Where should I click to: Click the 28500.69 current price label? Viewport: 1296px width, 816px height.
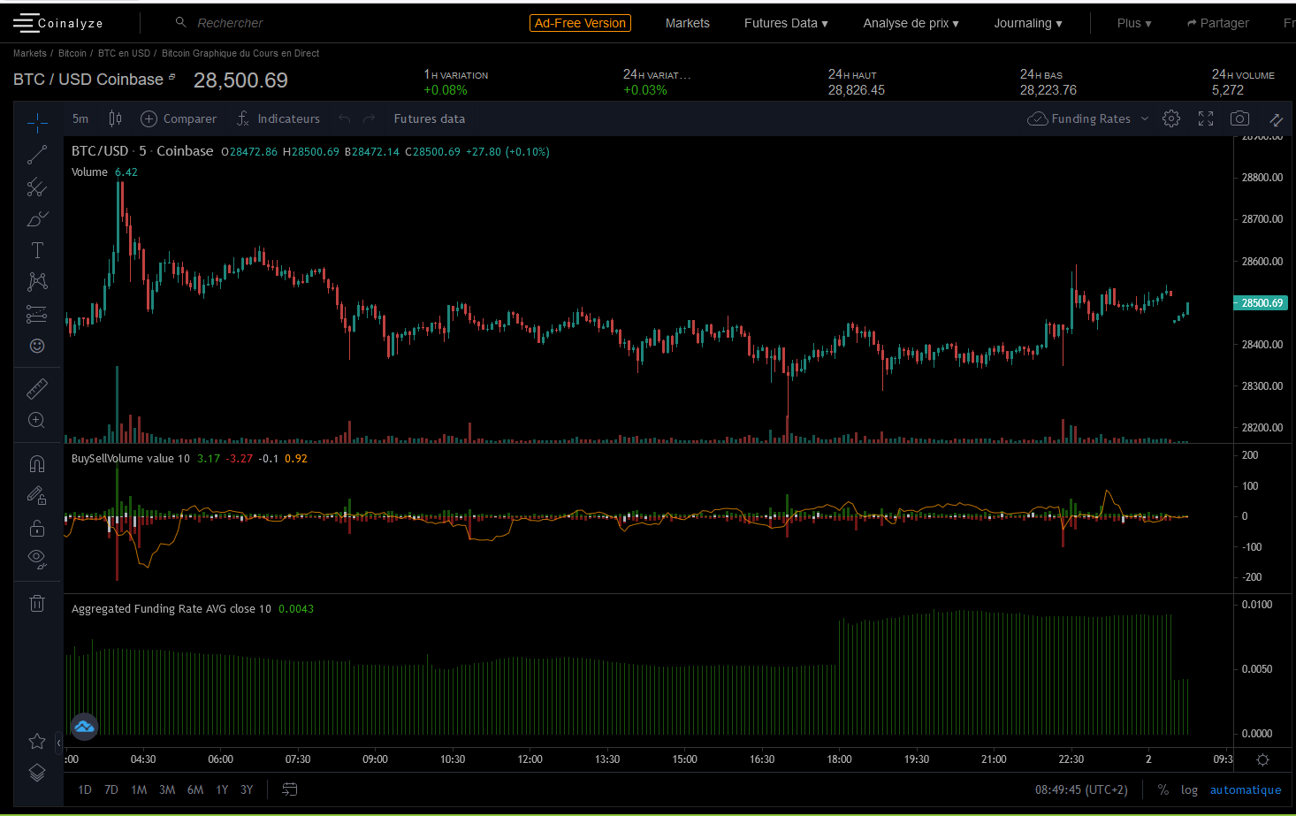tap(1262, 302)
